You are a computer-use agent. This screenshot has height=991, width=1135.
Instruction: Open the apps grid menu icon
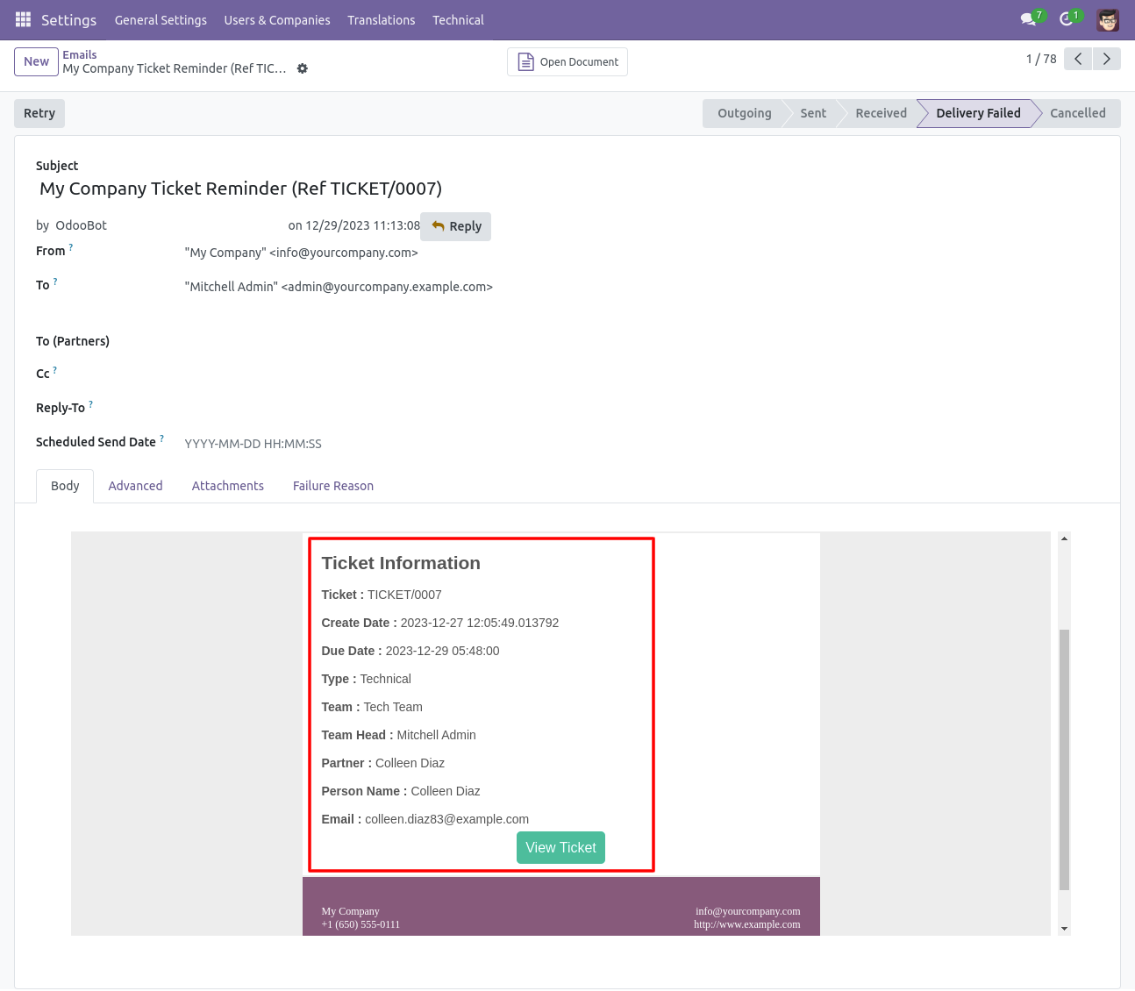(x=24, y=19)
